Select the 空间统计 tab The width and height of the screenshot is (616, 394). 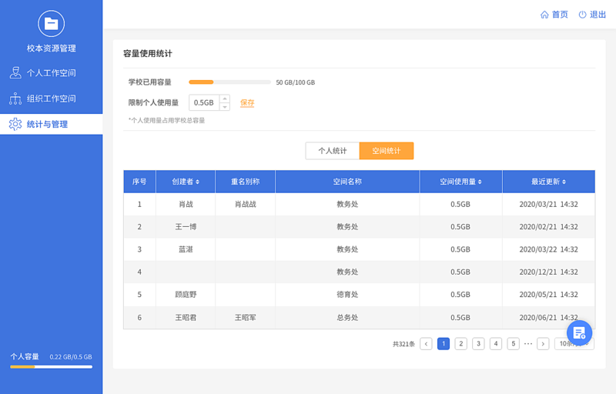pyautogui.click(x=387, y=151)
